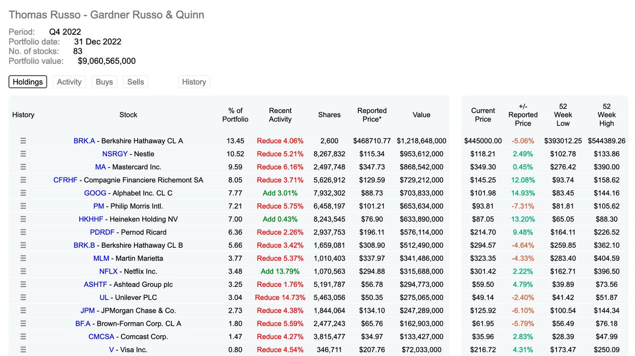635x356 pixels.
Task: Select Stock column header
Action: point(128,115)
